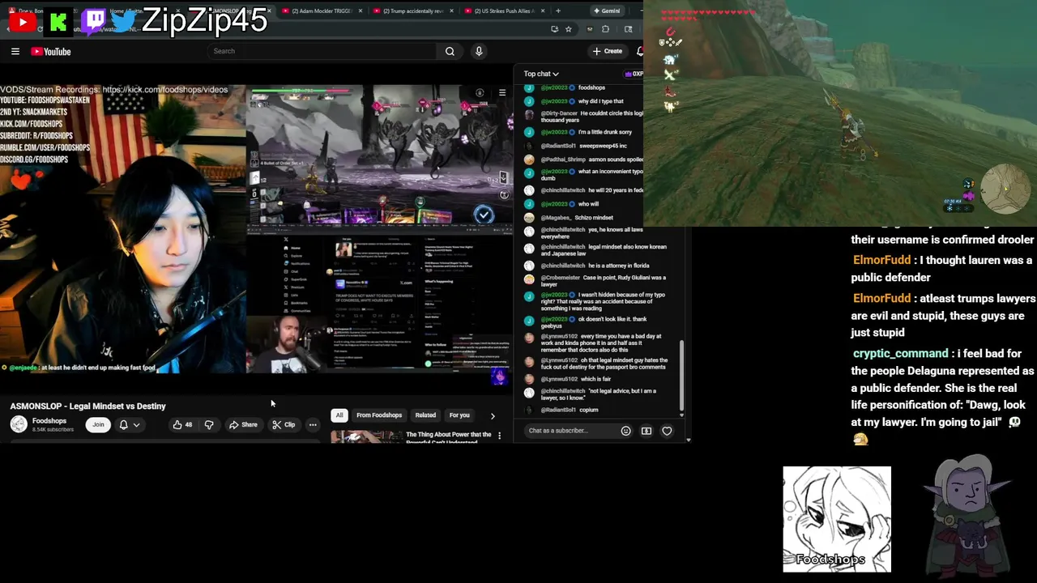The image size is (1037, 583).
Task: Dislike the video with thumbs-down icon
Action: tap(209, 424)
